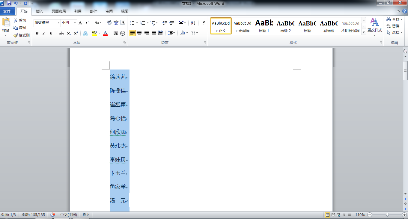Decrease the paragraph indent
This screenshot has width=408, height=219.
pyautogui.click(x=165, y=23)
